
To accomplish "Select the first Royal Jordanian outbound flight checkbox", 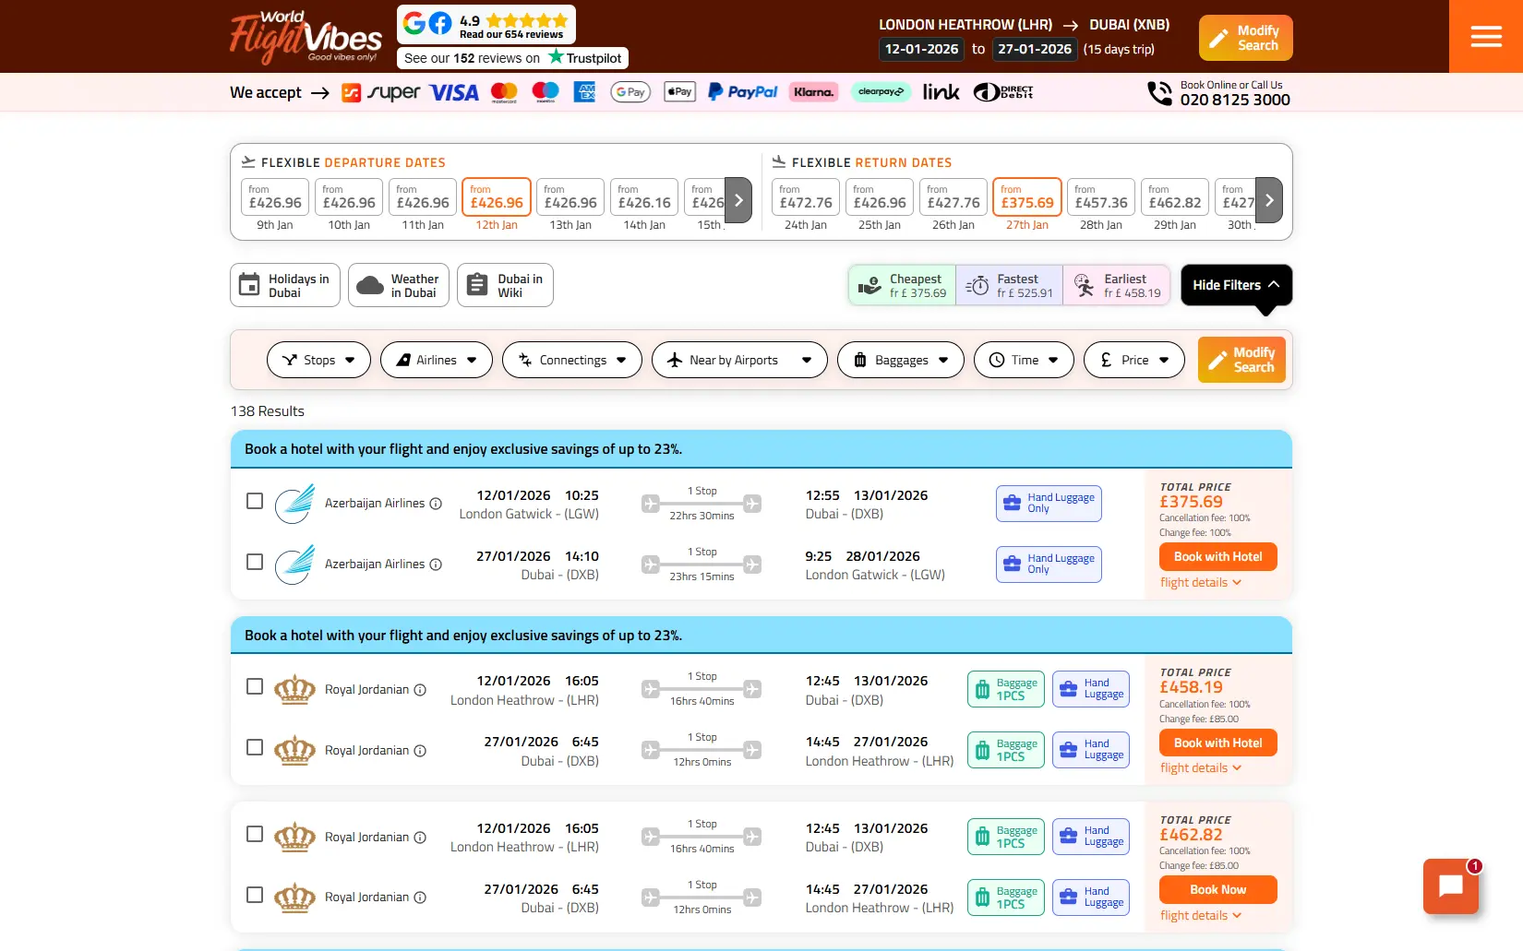I will click(254, 686).
